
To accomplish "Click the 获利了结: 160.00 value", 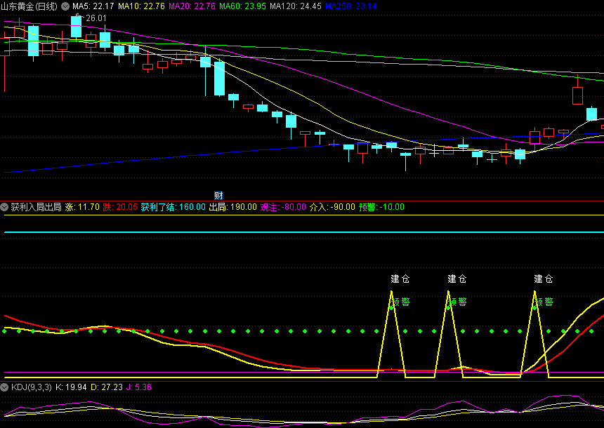I will click(x=173, y=207).
